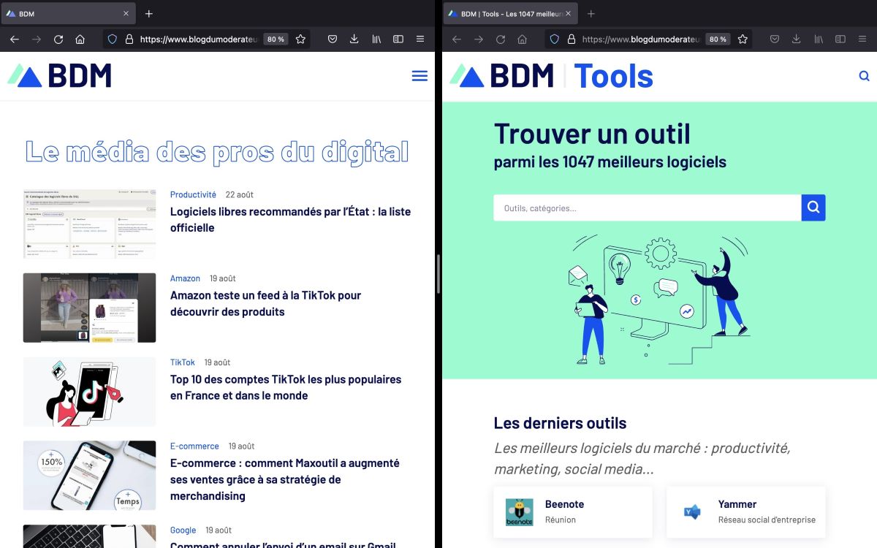Select the BDM tab
This screenshot has width=877, height=548.
click(x=67, y=14)
